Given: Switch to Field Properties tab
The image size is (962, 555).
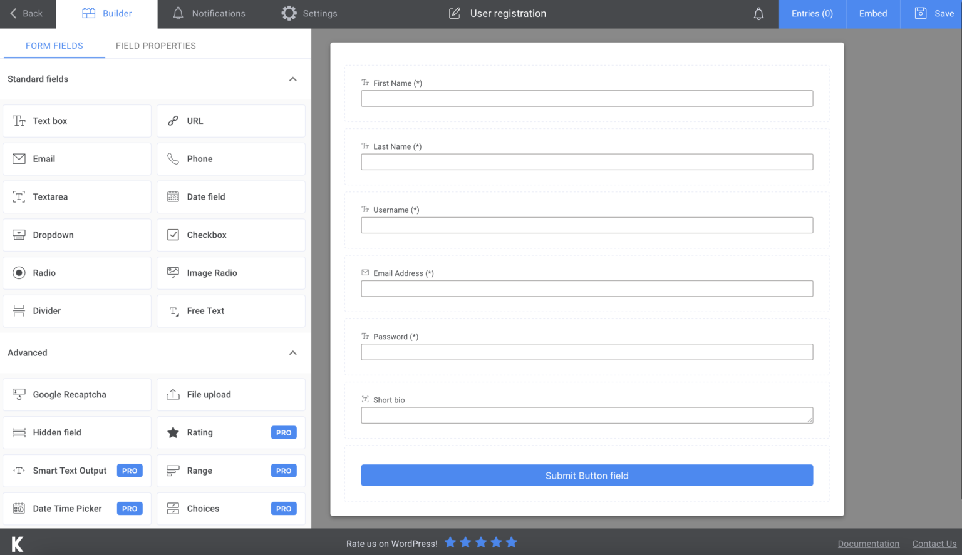Looking at the screenshot, I should (155, 46).
